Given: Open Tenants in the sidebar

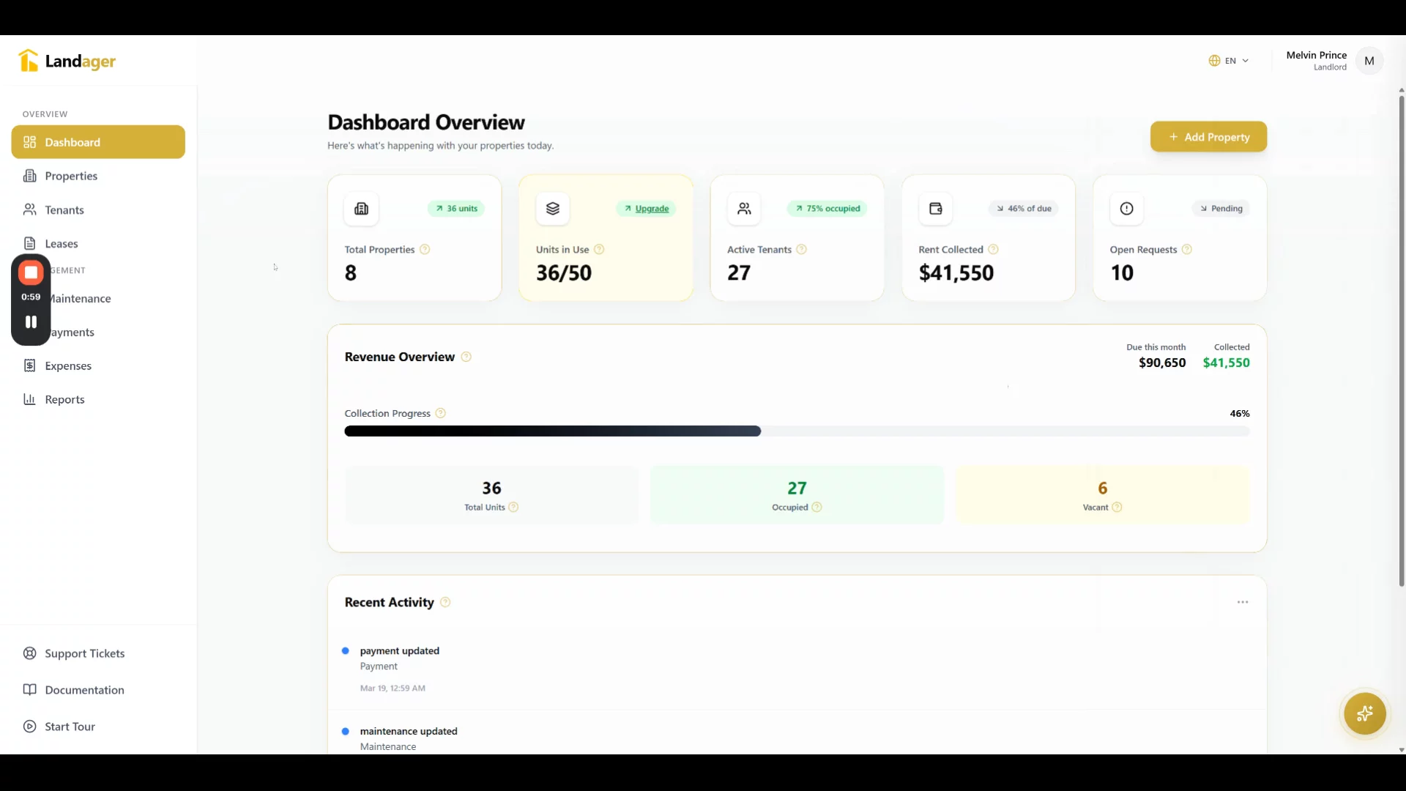Looking at the screenshot, I should point(98,209).
